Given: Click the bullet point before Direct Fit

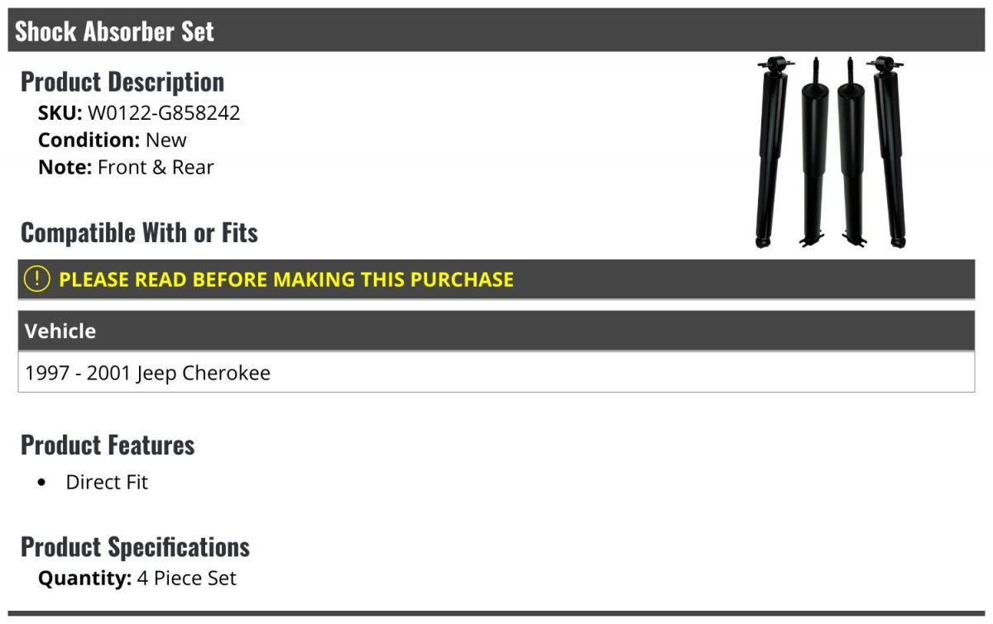Looking at the screenshot, I should click(x=43, y=483).
